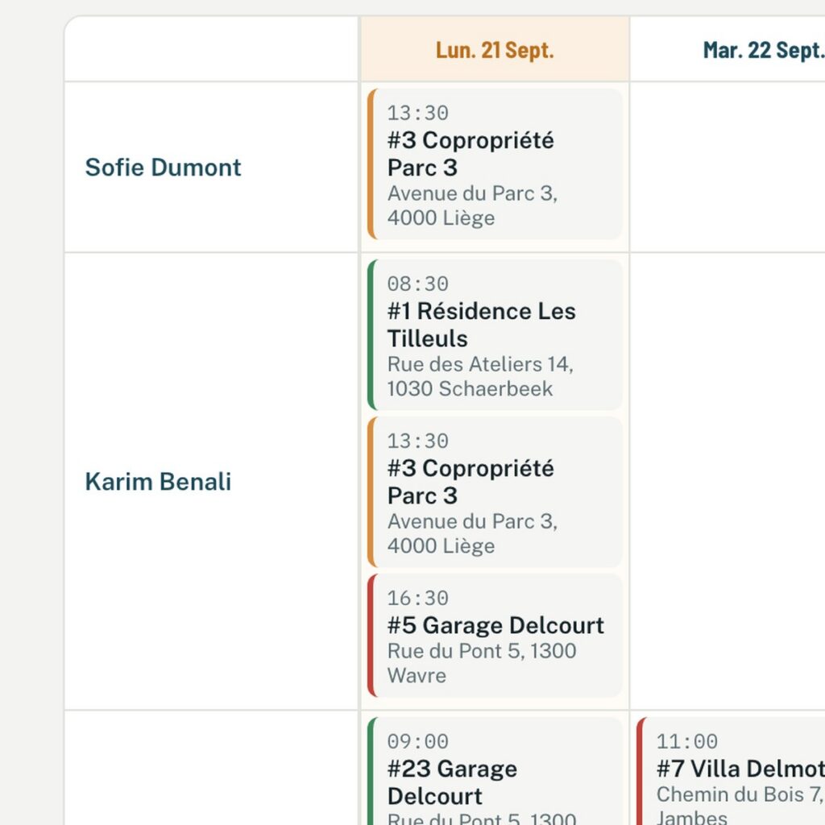This screenshot has height=825, width=825.
Task: Open the 11:00 #7 Villa Delmot card
Action: coord(731,771)
